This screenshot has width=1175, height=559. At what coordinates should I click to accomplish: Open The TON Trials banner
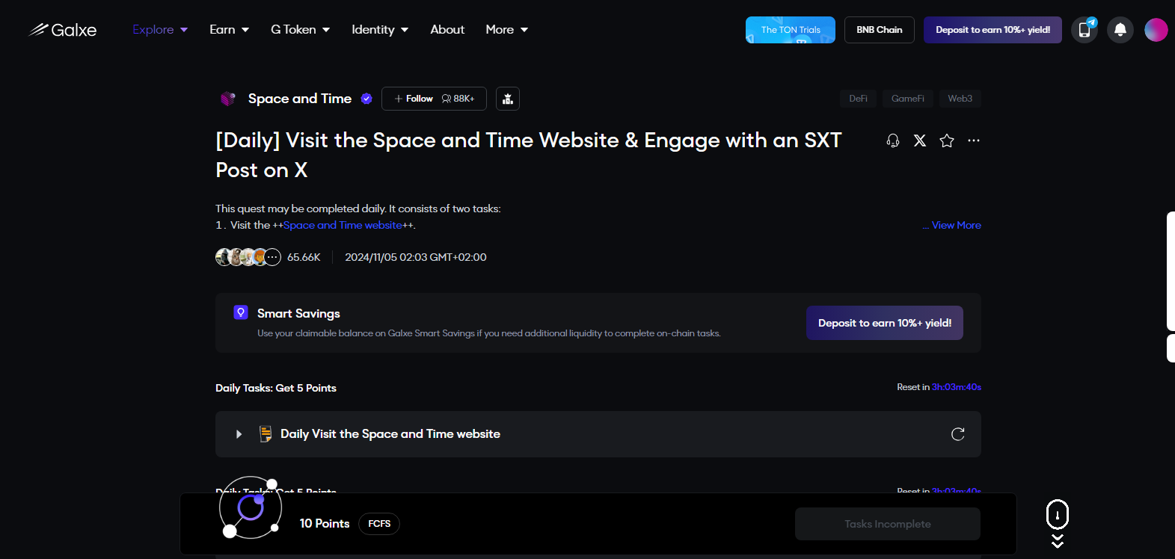[x=791, y=30]
